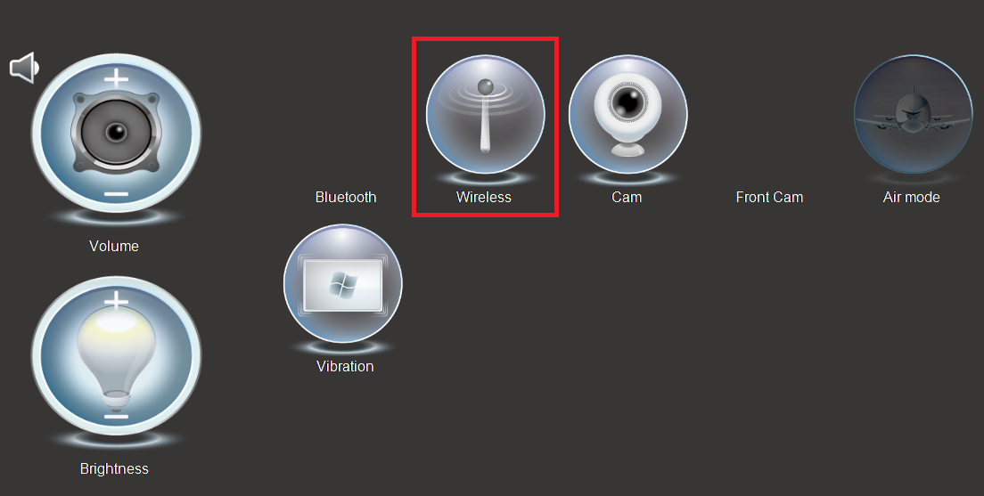Click the Cam text label
This screenshot has height=496, width=984.
click(627, 197)
